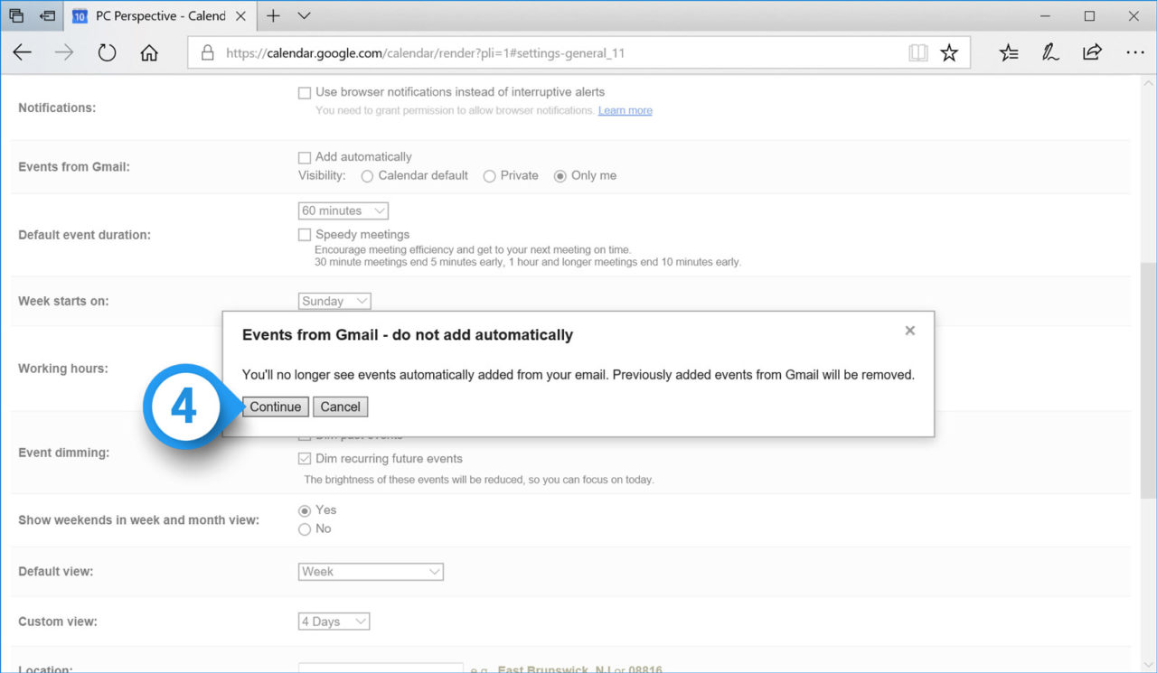Click the Location text field

pos(381,668)
